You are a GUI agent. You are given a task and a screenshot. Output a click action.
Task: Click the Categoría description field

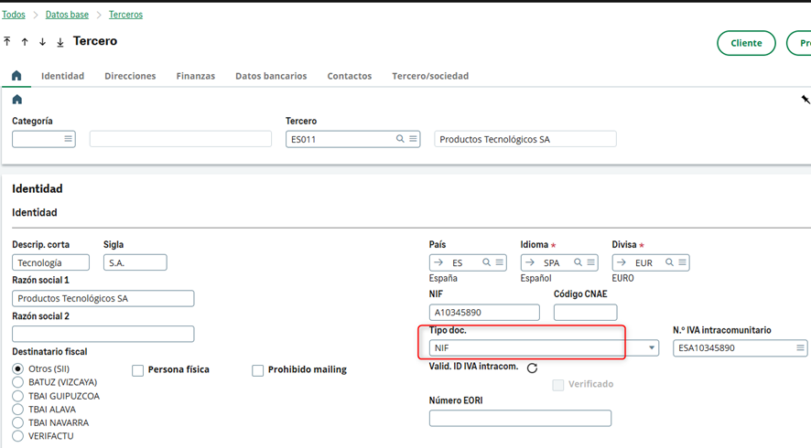click(x=180, y=139)
